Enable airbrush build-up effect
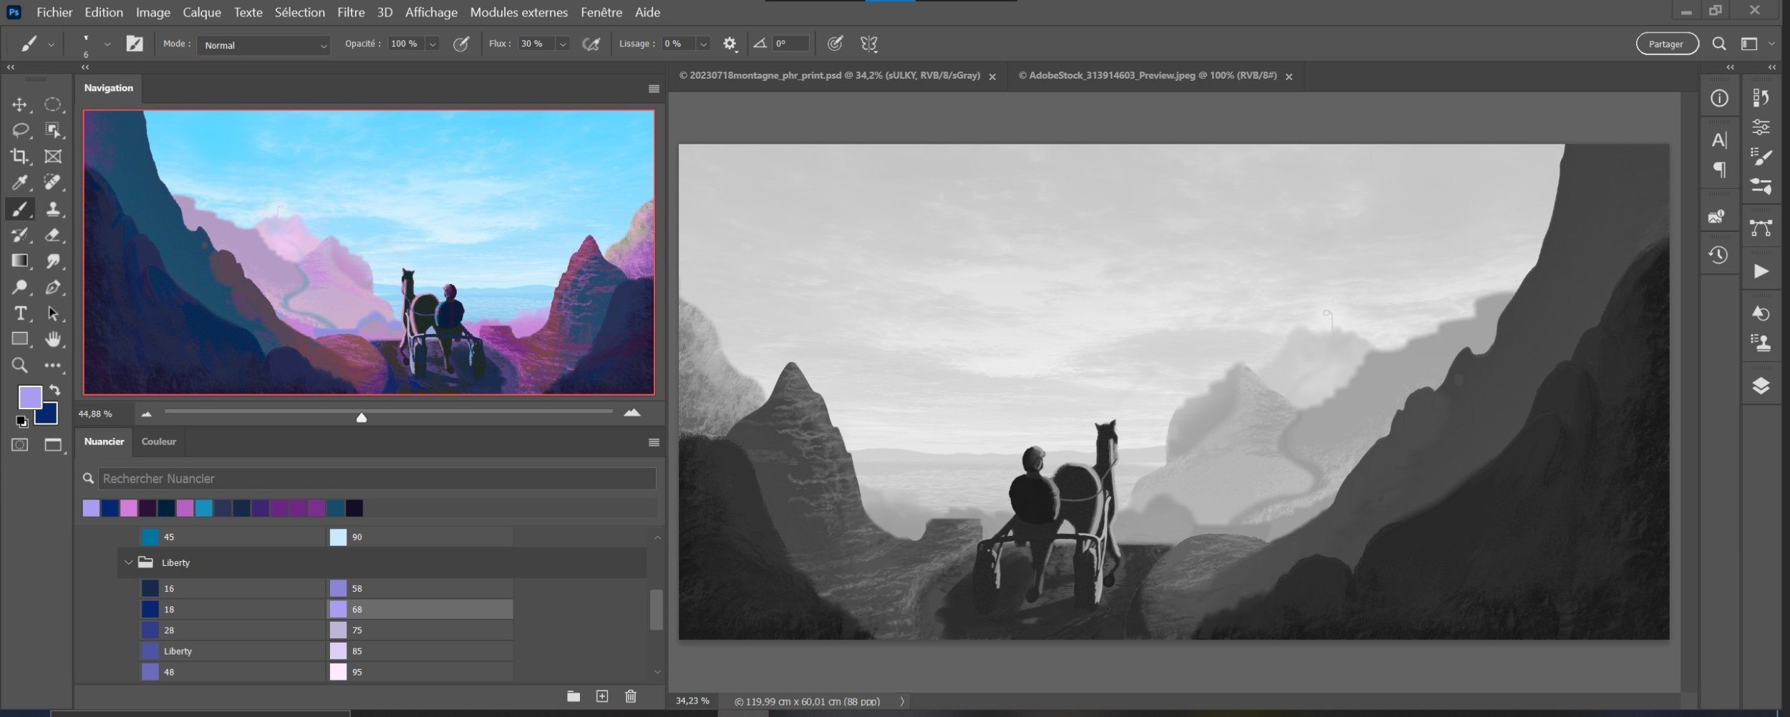This screenshot has width=1790, height=717. 591,44
